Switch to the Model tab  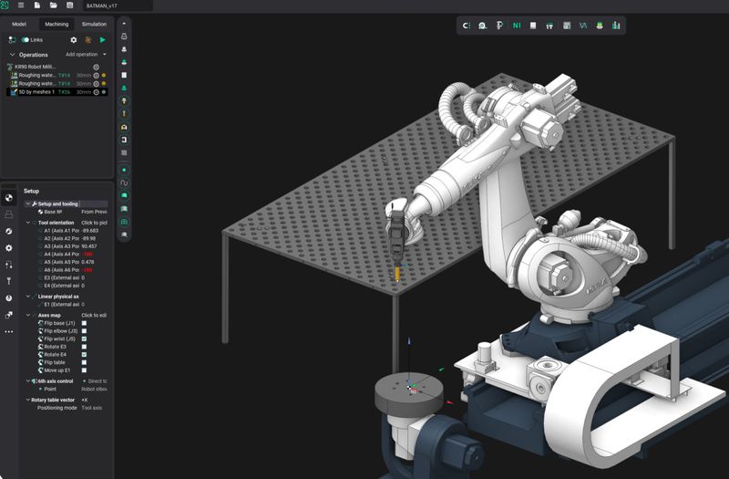click(x=19, y=25)
